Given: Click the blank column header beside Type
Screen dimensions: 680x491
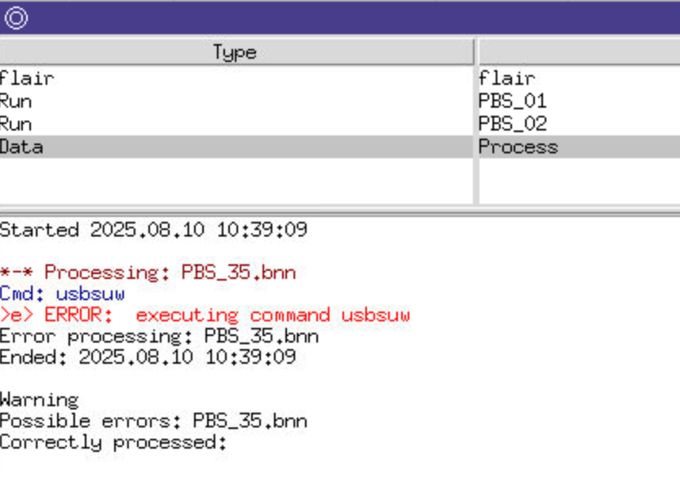Looking at the screenshot, I should point(579,52).
